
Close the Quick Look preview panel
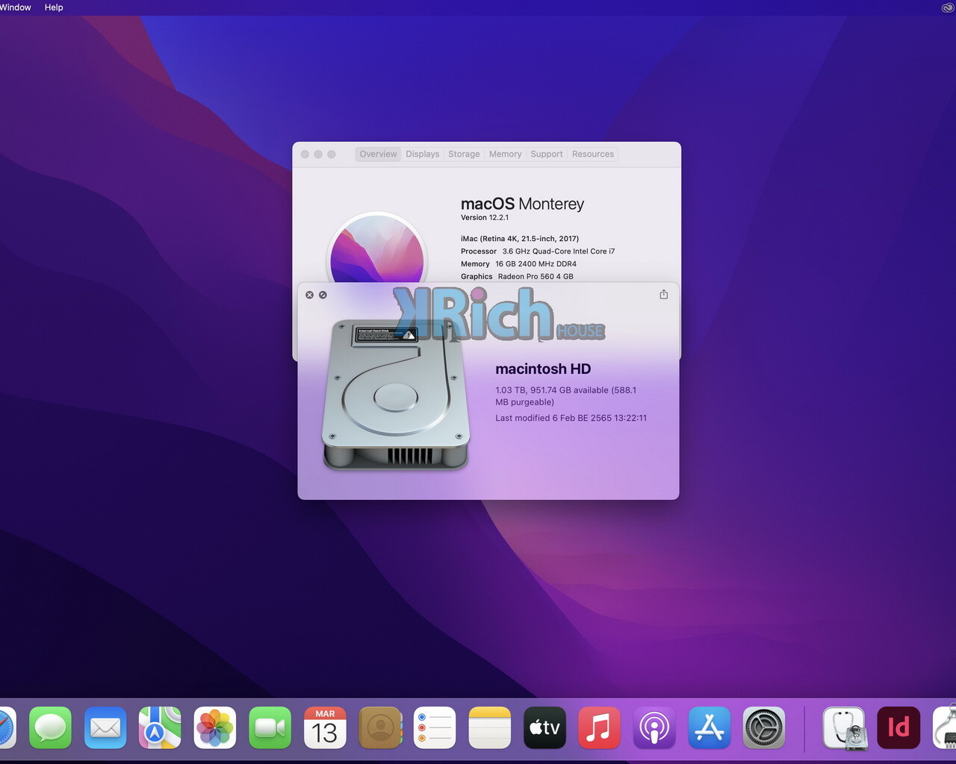309,295
